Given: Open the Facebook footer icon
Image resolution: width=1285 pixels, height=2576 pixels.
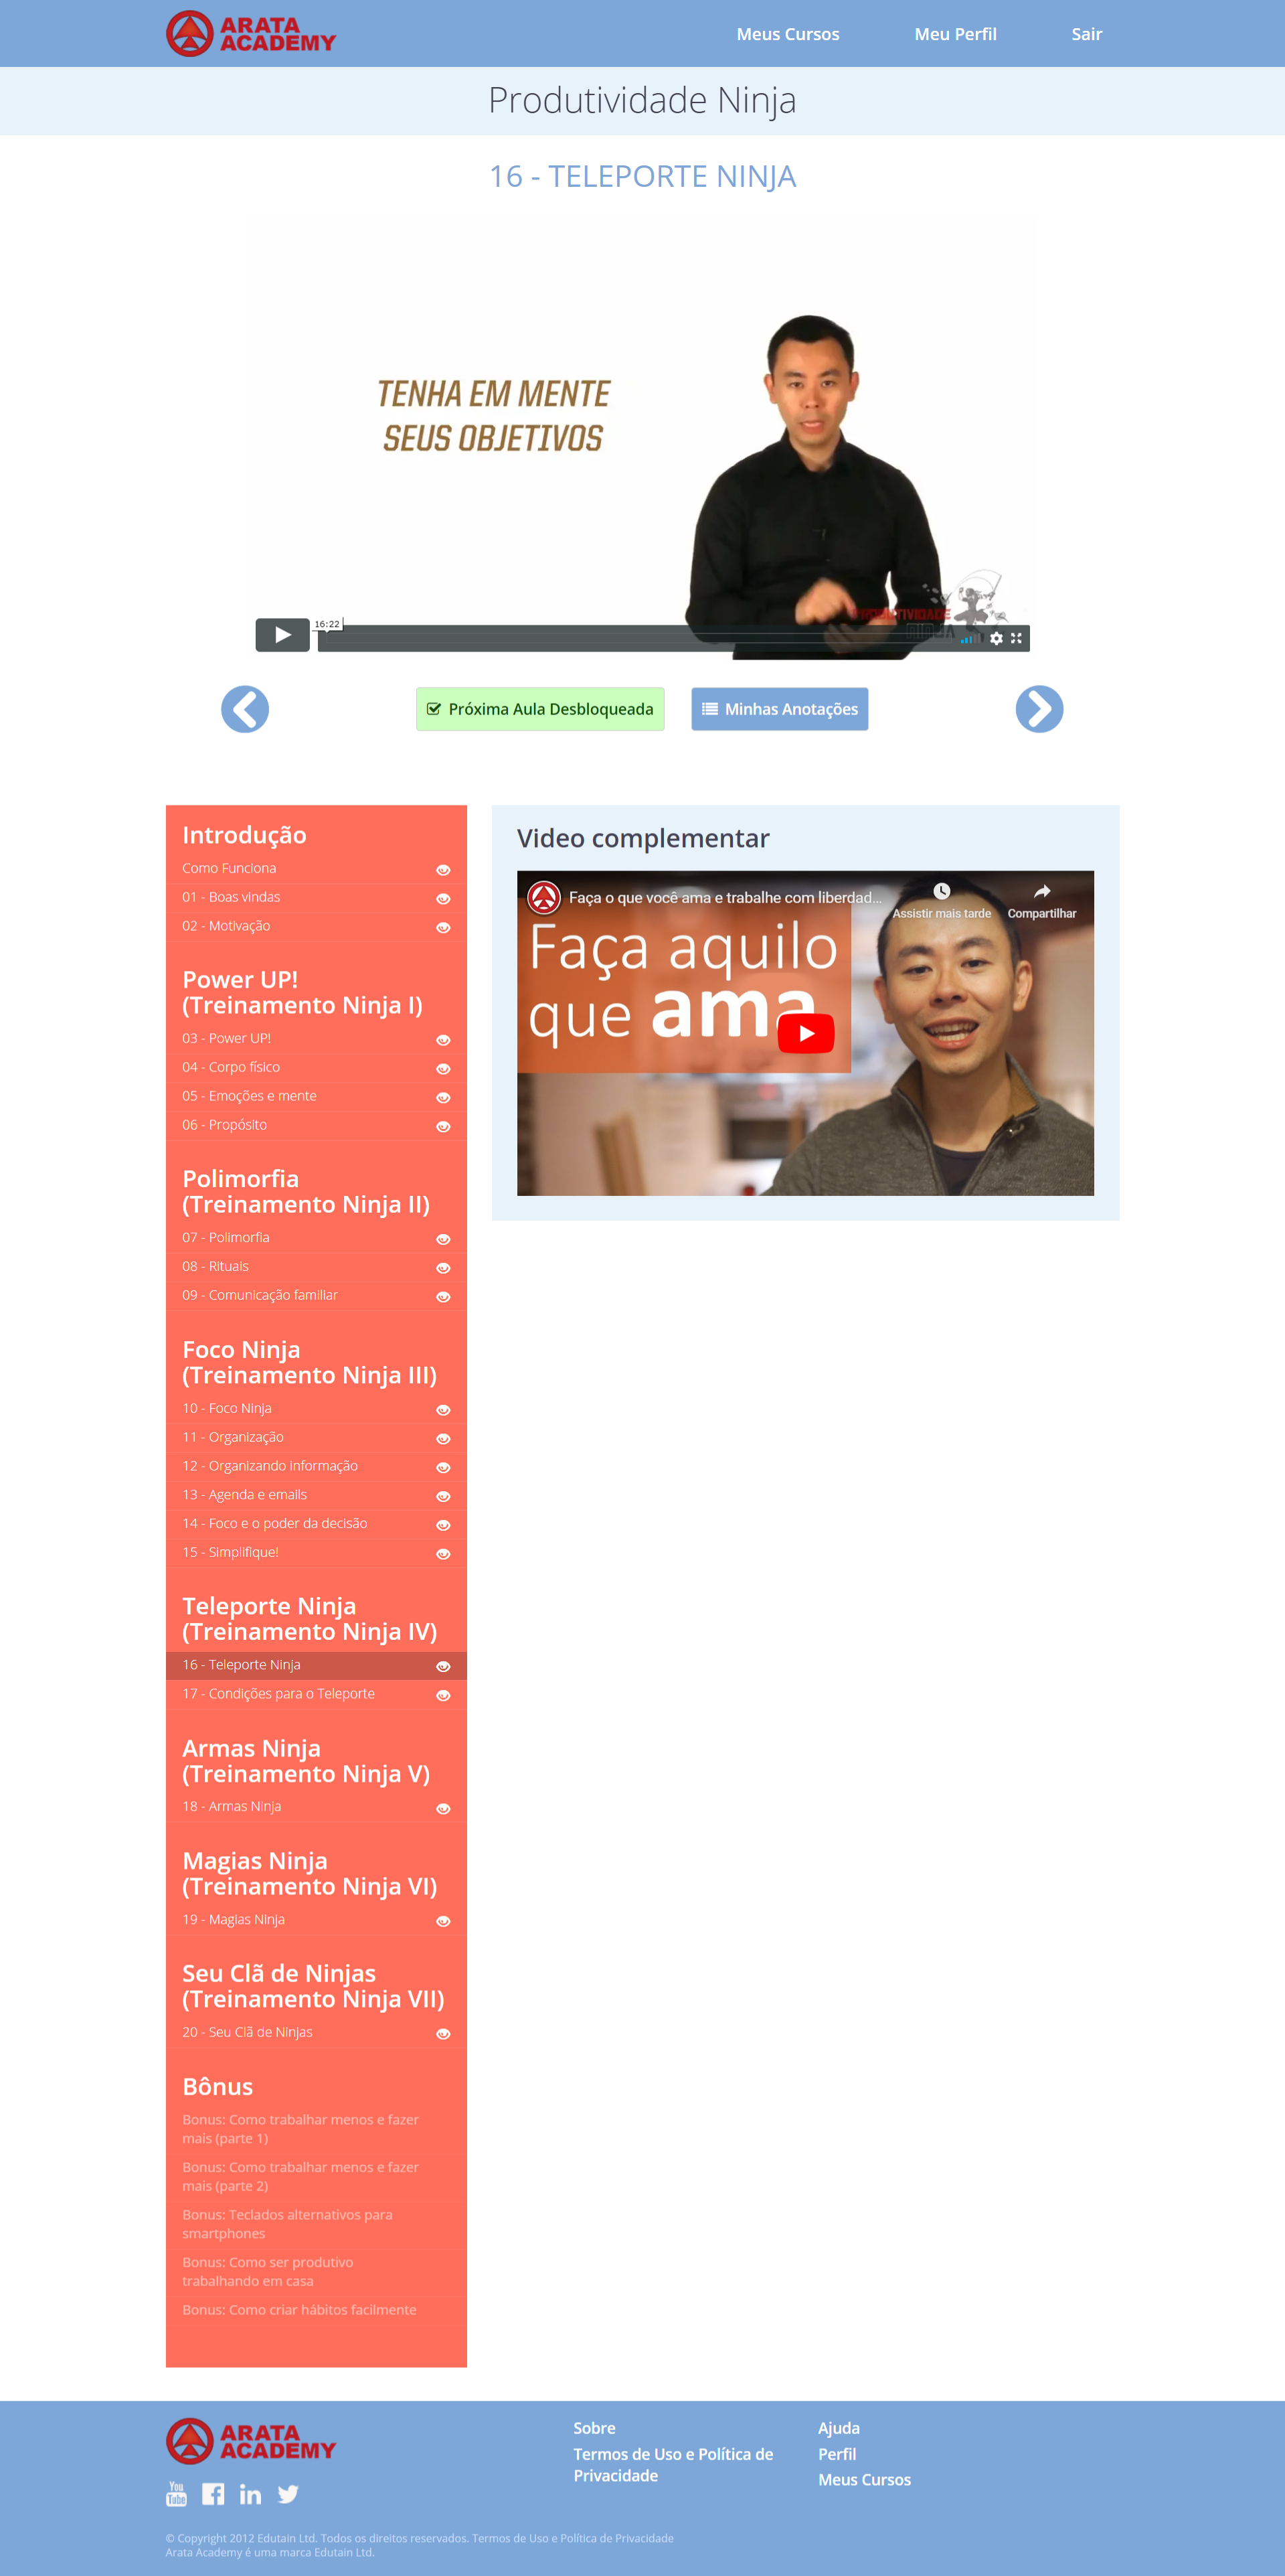Looking at the screenshot, I should 213,2493.
